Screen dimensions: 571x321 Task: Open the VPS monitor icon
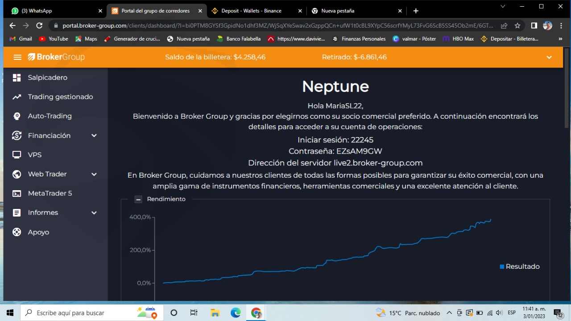[x=17, y=155]
